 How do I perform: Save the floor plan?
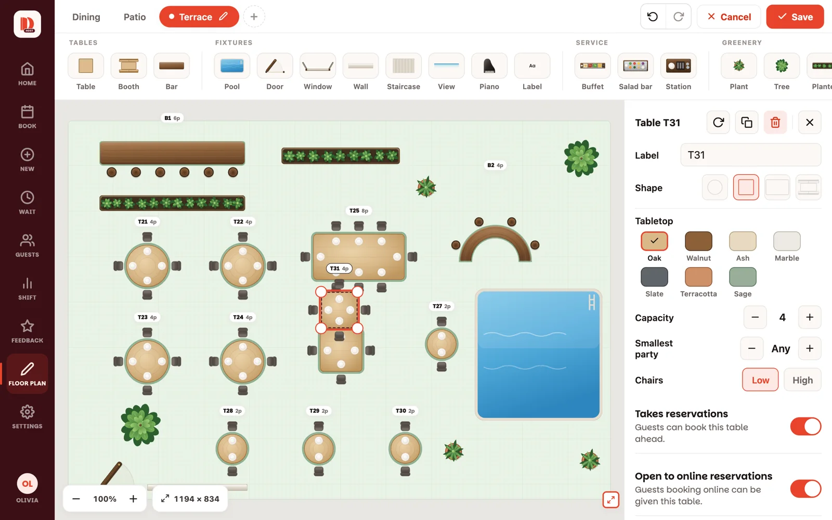795,17
